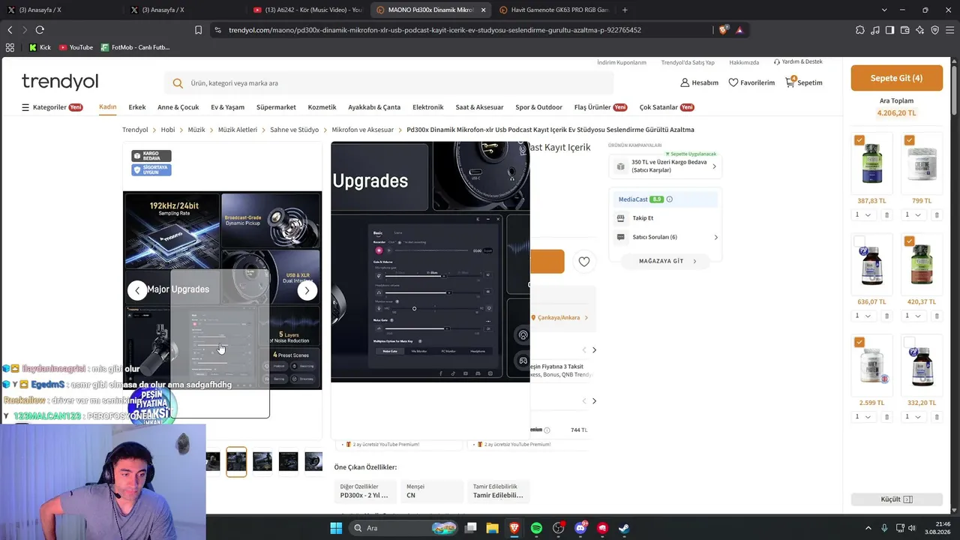Open the Brave Rewards triangle icon
The height and width of the screenshot is (540, 960).
[x=739, y=30]
